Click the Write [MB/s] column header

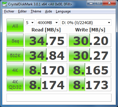pyautogui.click(x=90, y=30)
